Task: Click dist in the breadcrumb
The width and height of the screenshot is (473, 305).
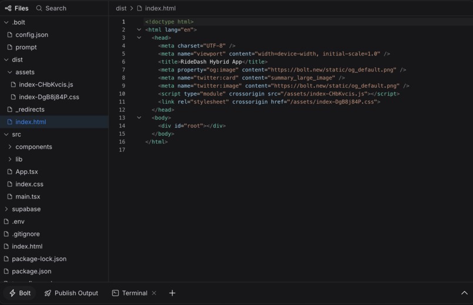Action: pyautogui.click(x=121, y=8)
